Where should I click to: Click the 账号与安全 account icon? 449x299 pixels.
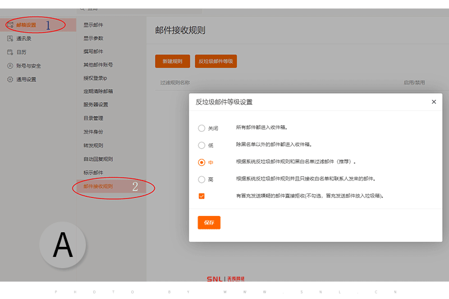[x=10, y=66]
